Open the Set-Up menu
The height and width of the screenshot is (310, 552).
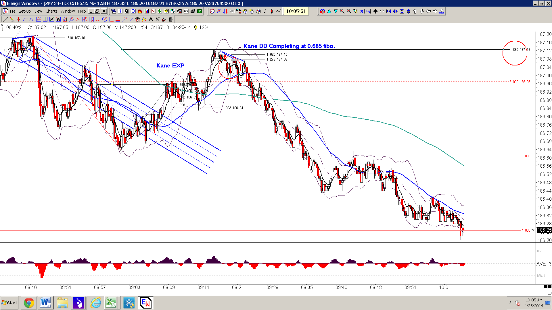pos(25,11)
